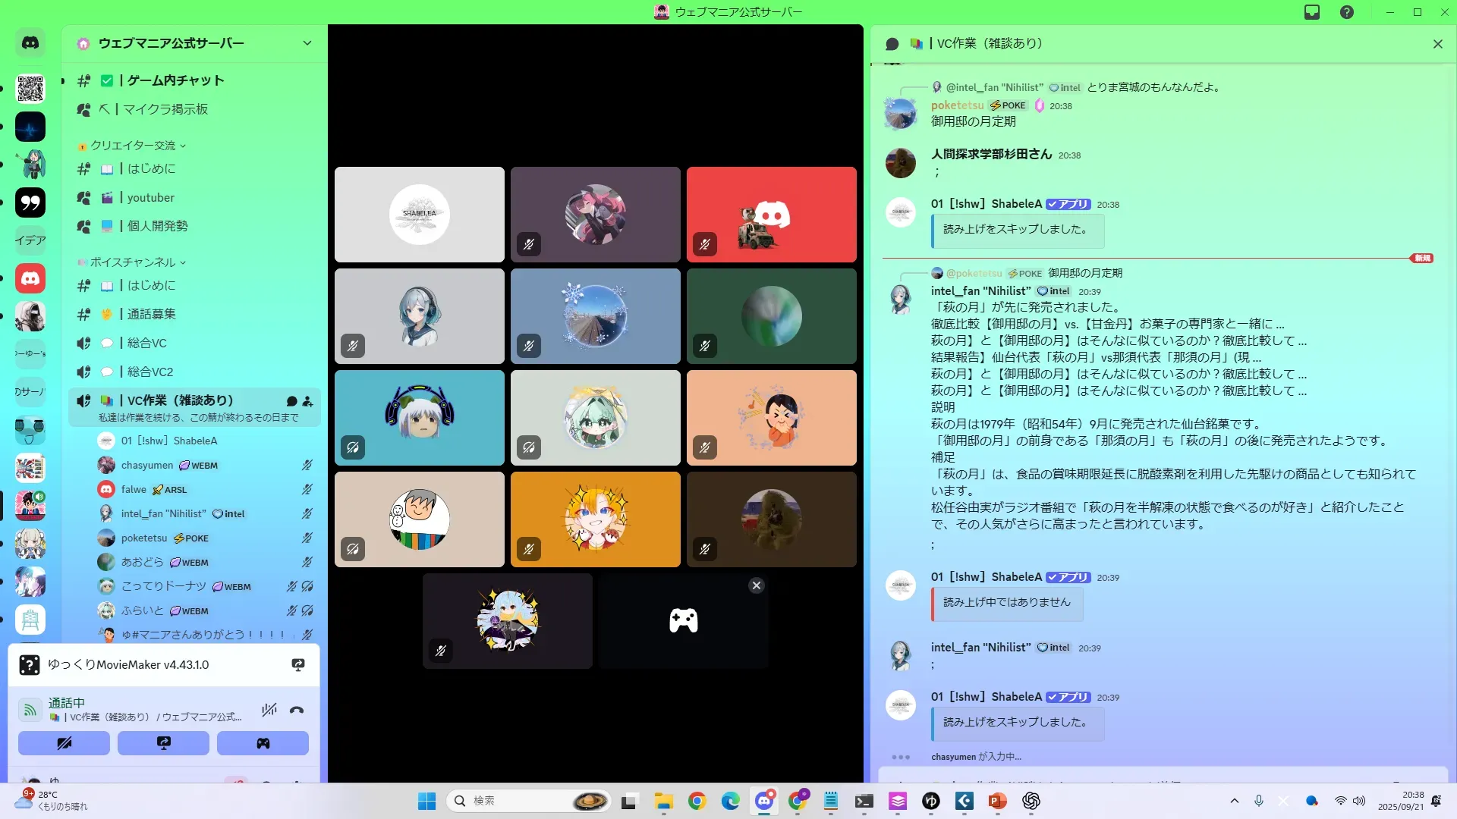Select the SHABELEA participant video tile
The height and width of the screenshot is (819, 1457).
[x=419, y=215]
